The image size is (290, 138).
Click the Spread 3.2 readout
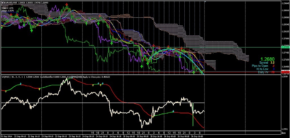(267, 63)
